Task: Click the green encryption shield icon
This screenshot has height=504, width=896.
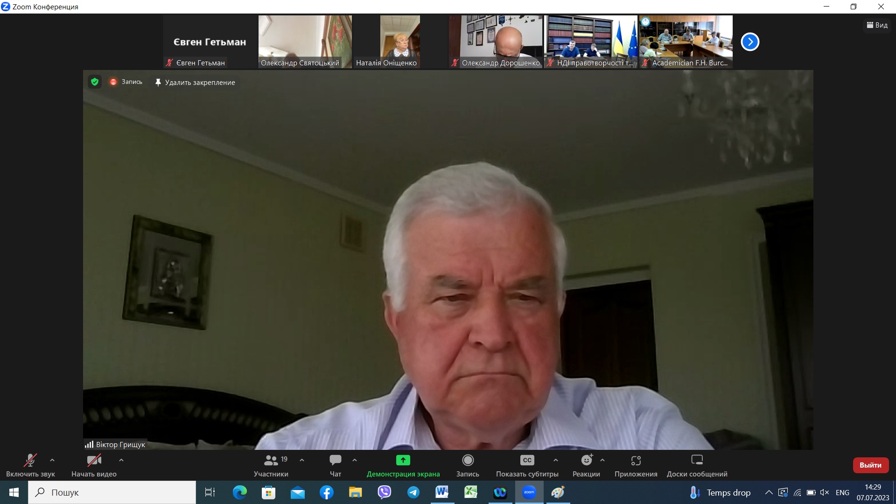Action: tap(95, 82)
